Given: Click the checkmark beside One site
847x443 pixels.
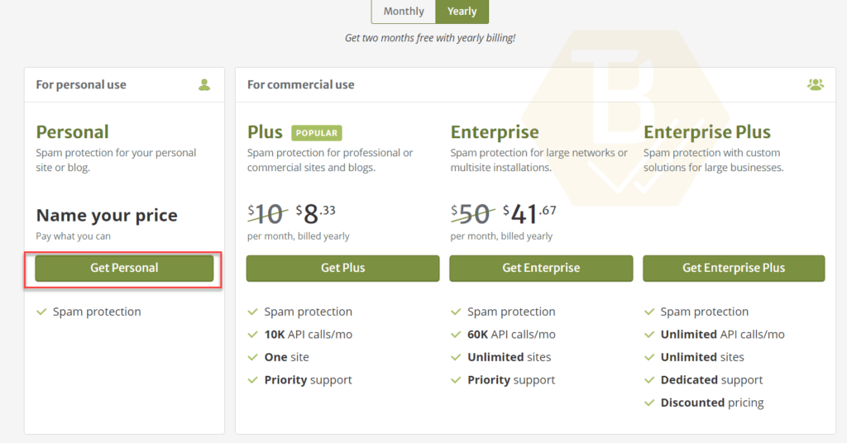Looking at the screenshot, I should coord(252,357).
